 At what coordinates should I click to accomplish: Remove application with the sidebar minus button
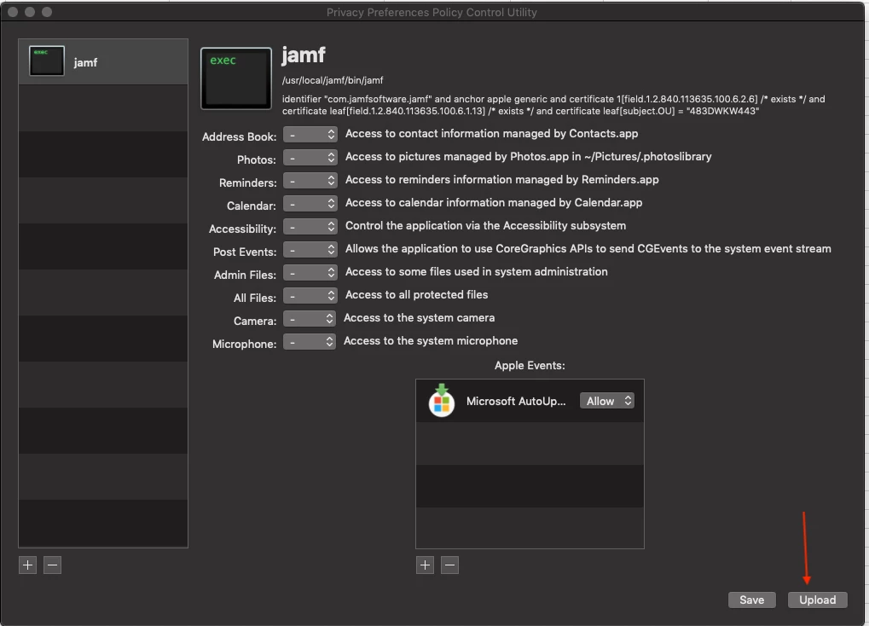point(52,565)
